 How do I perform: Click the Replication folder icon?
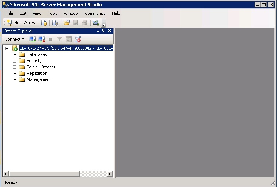[22, 73]
